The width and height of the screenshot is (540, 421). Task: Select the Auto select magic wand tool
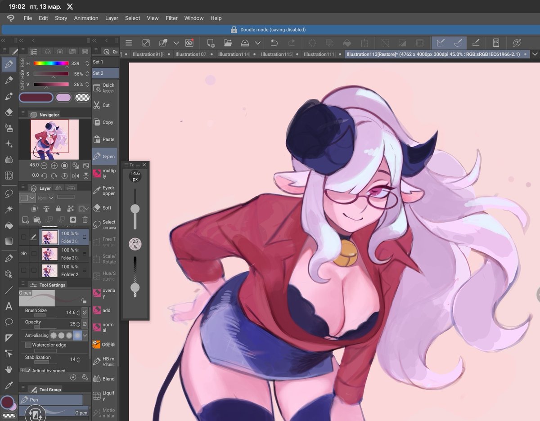point(9,210)
